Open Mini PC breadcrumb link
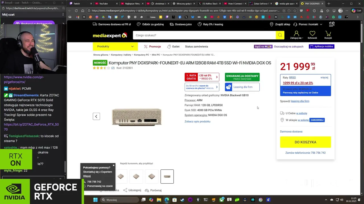Image resolution: width=364 pixels, height=204 pixels. pos(156,55)
